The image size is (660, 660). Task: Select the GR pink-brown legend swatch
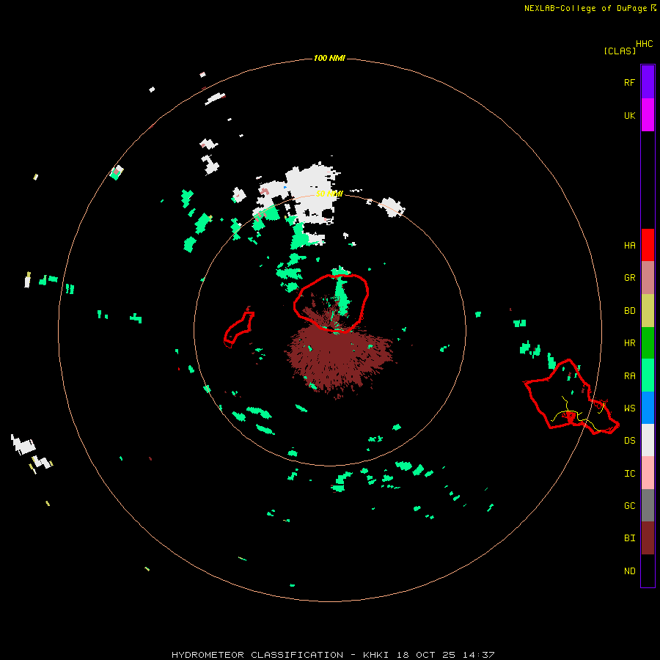tap(648, 277)
